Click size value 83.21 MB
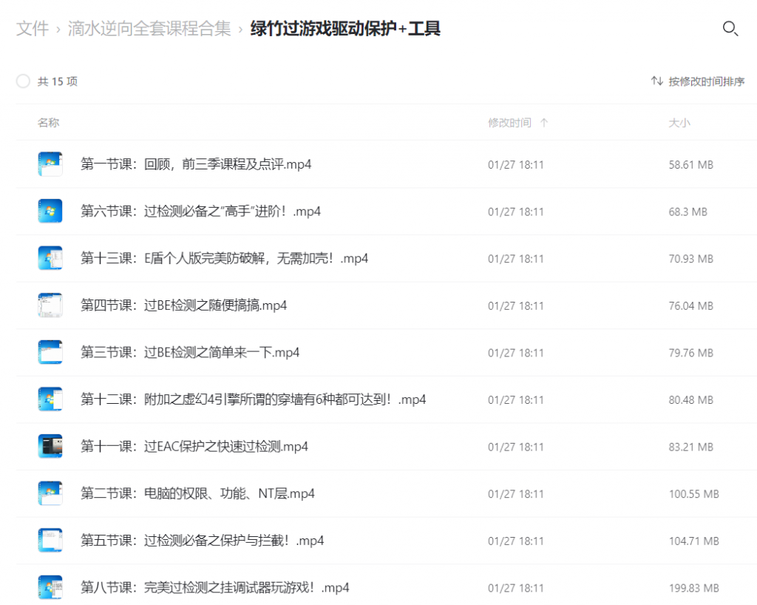The height and width of the screenshot is (605, 757). 691,447
